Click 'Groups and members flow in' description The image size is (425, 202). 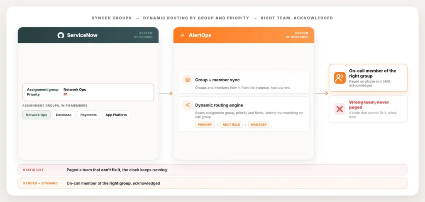242,88
